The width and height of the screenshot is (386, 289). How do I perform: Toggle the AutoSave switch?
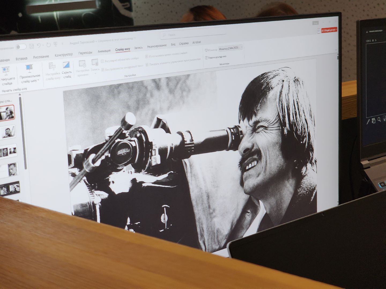[x=21, y=47]
